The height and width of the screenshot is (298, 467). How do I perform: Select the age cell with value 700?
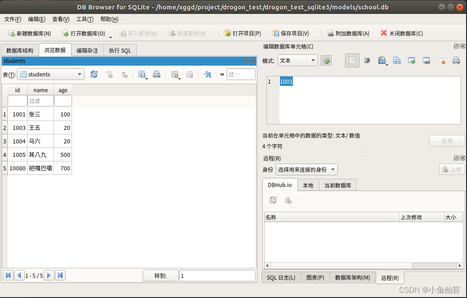tap(63, 169)
